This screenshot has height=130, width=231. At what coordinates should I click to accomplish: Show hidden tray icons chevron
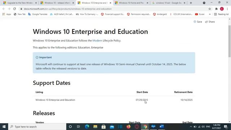pos(191,127)
